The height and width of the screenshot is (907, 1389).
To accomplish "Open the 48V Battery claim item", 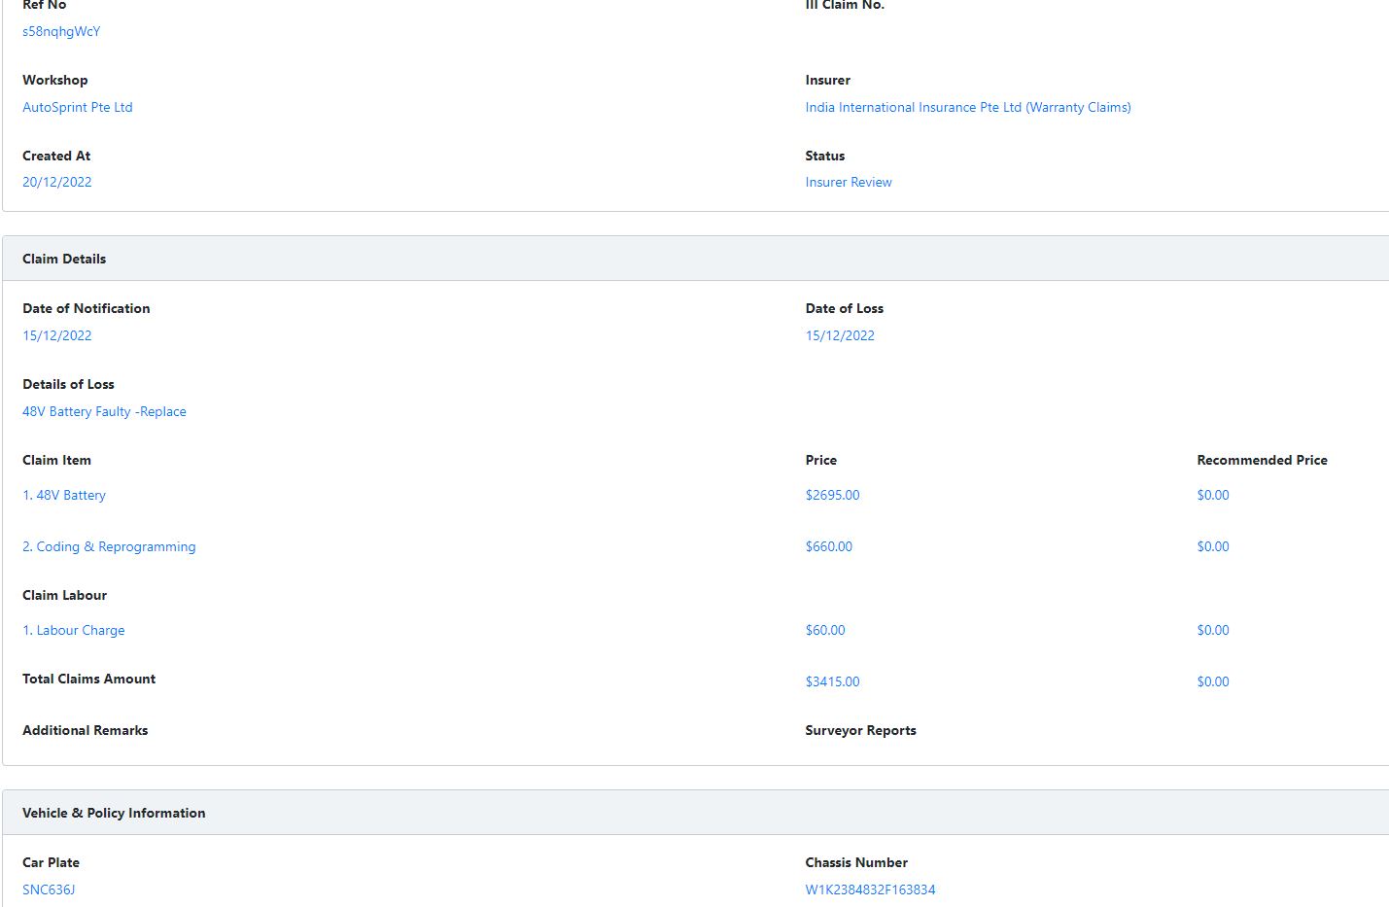I will click(x=64, y=495).
